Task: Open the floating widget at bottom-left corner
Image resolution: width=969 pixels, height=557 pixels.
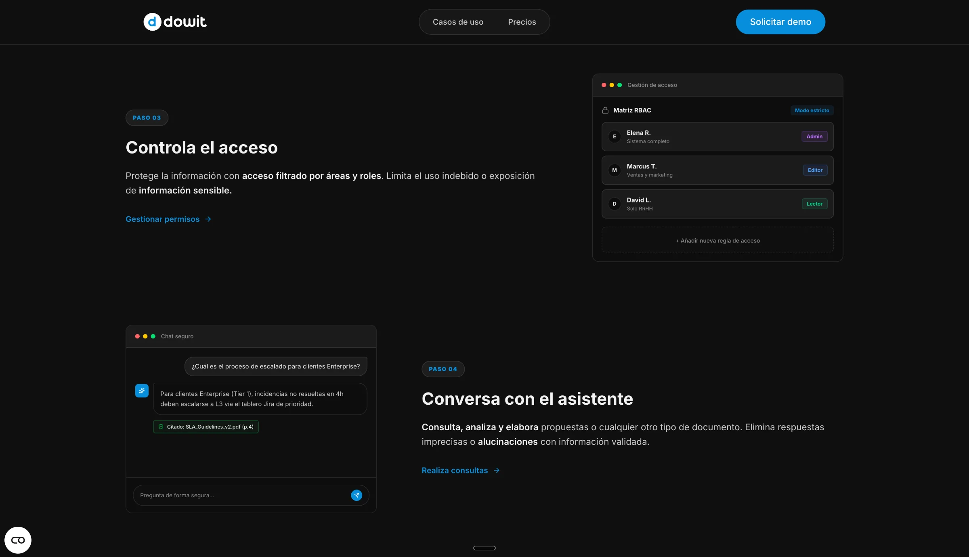Action: click(18, 540)
